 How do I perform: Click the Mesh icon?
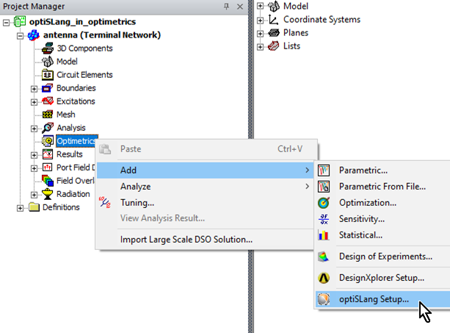(x=48, y=115)
